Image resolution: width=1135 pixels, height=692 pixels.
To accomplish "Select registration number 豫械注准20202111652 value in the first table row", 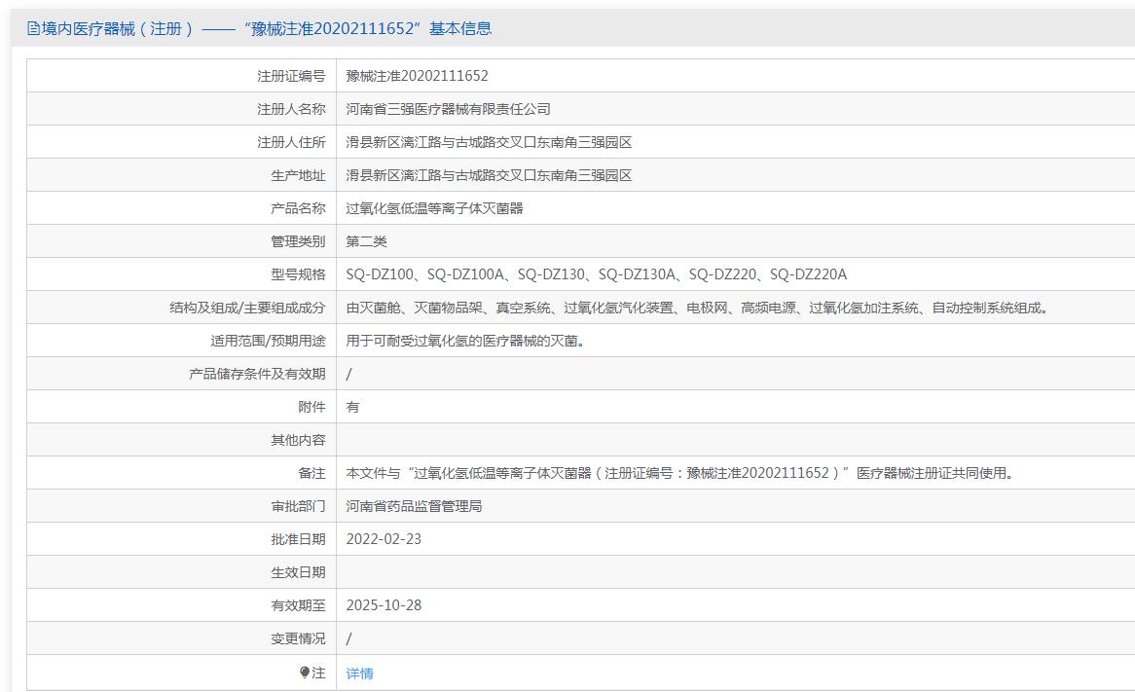I will pos(417,76).
